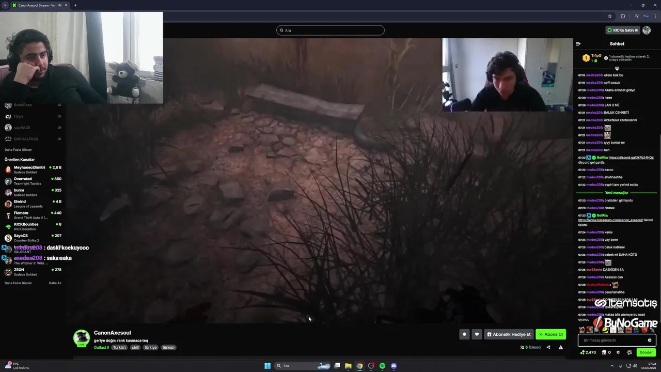Screen dimensions: 661x372
Task: Open the instagram.com/canon_axesoul link in chat
Action: tap(610, 220)
